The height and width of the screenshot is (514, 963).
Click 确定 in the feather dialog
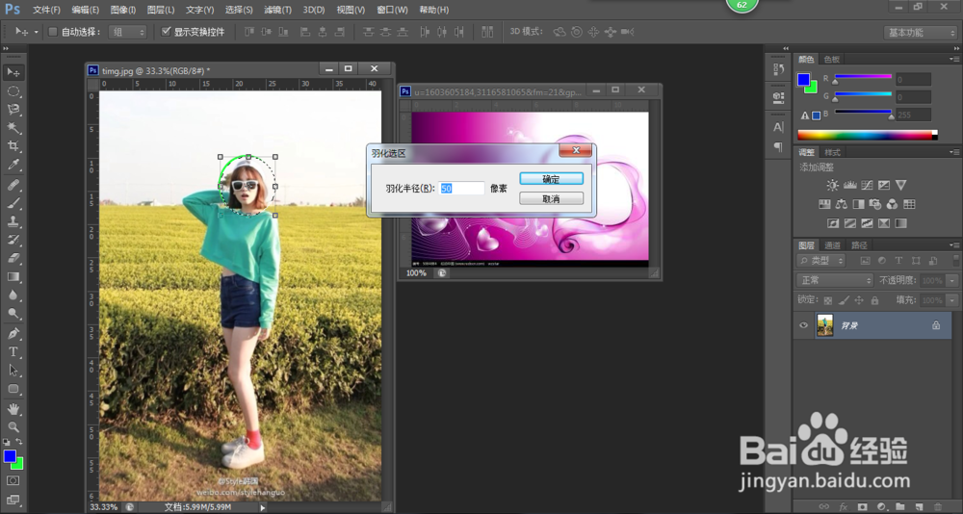(x=551, y=179)
